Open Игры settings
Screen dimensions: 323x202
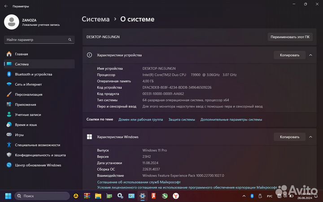point(39,135)
